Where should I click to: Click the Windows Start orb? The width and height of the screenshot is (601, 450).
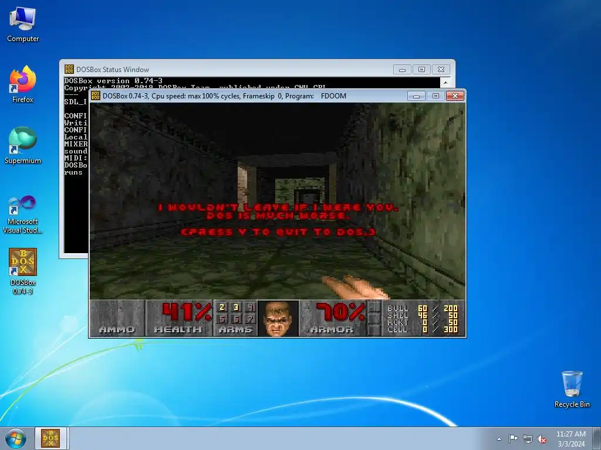point(16,439)
